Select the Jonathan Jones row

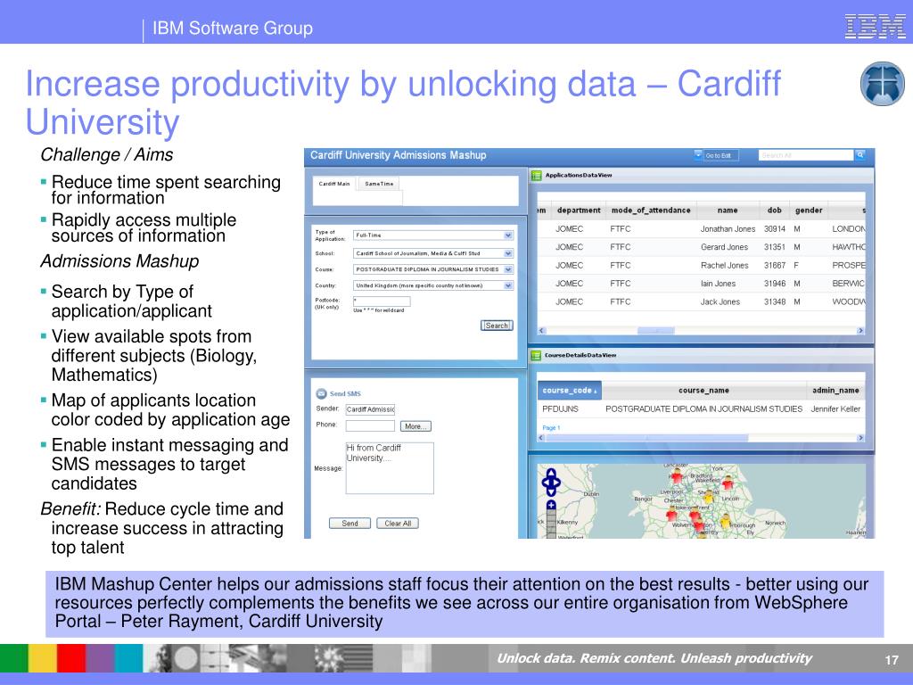(x=701, y=229)
